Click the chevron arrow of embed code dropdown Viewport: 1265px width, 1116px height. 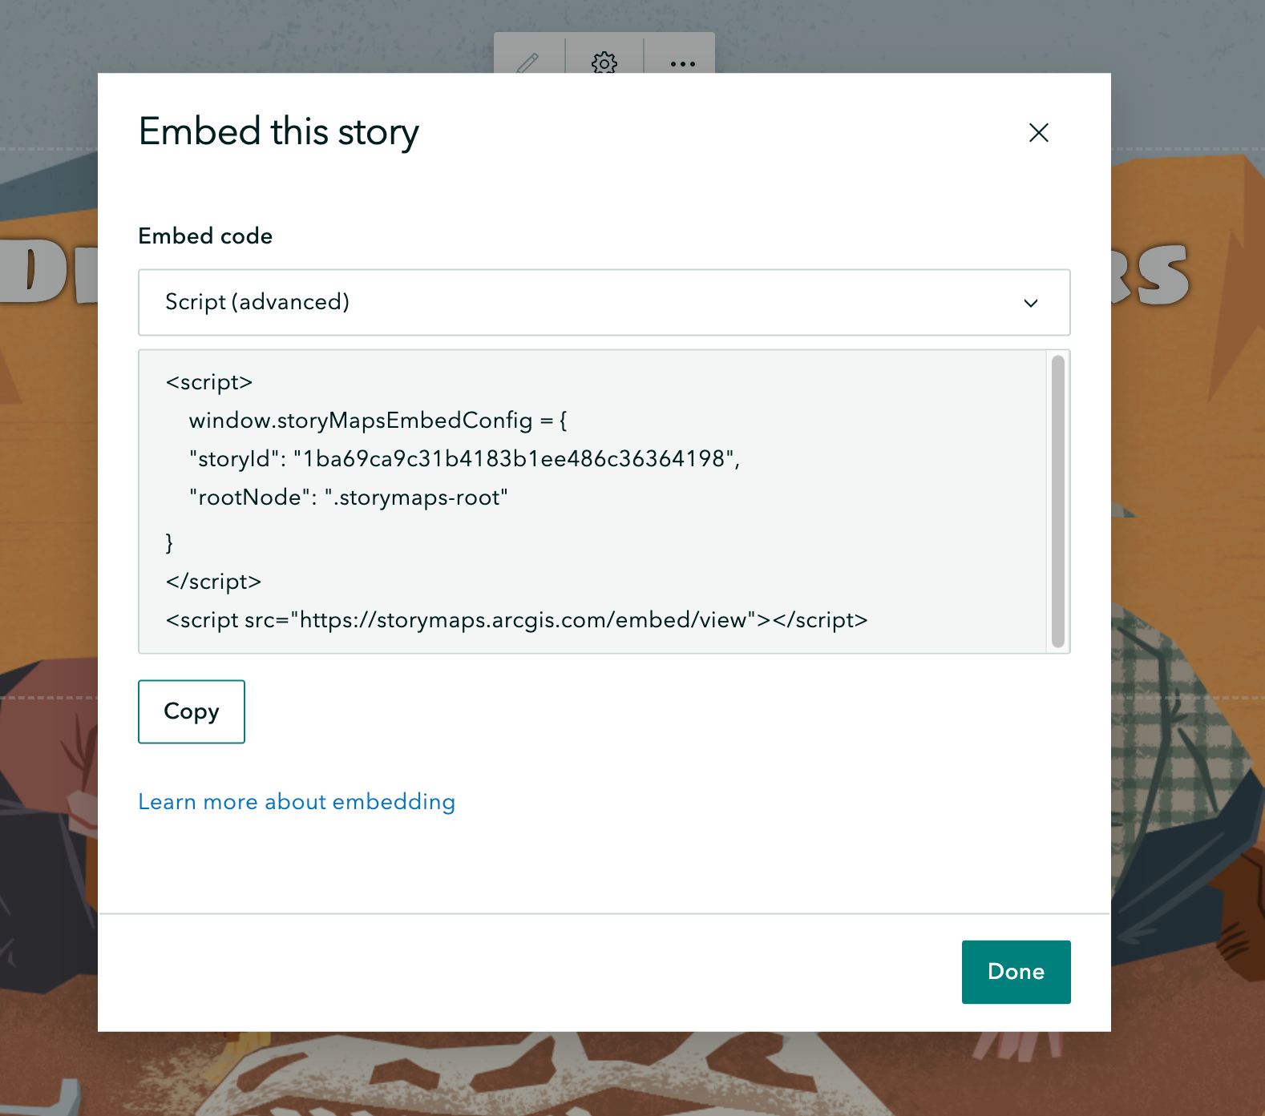tap(1031, 303)
